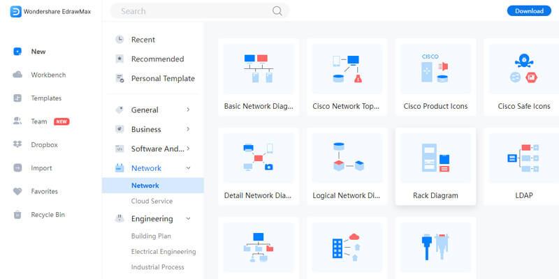This screenshot has height=279, width=559.
Task: Expand the Software And category chevron
Action: [x=188, y=148]
